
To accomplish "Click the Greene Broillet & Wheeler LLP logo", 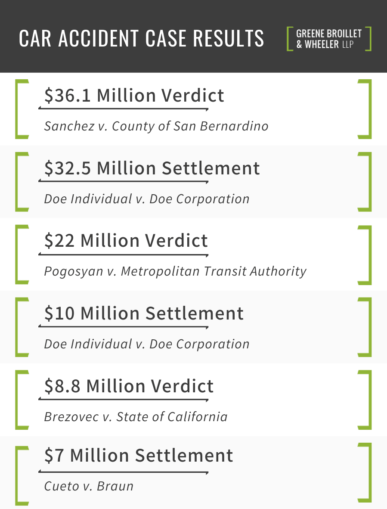I will pos(329,39).
